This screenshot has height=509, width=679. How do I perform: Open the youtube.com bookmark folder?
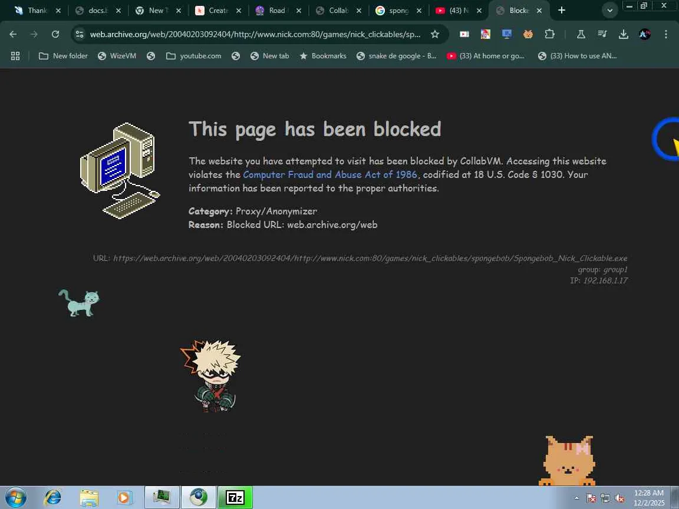click(193, 56)
